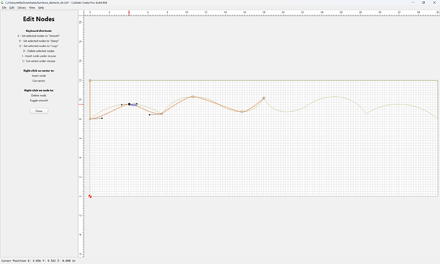Click the red cursor marker on the top ruler
The image size is (440, 264).
129,13
